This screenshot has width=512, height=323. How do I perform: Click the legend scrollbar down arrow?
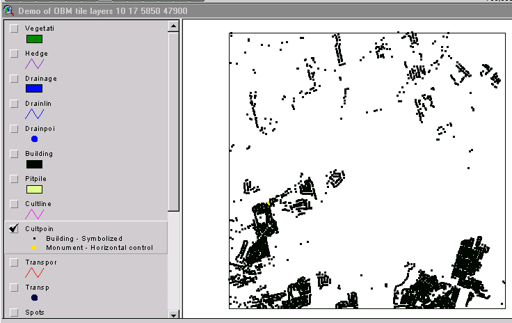coord(173,315)
